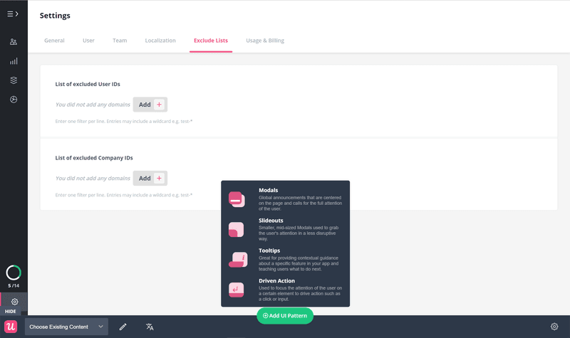This screenshot has height=338, width=570.
Task: Open the Usage & Billing tab
Action: pos(264,41)
